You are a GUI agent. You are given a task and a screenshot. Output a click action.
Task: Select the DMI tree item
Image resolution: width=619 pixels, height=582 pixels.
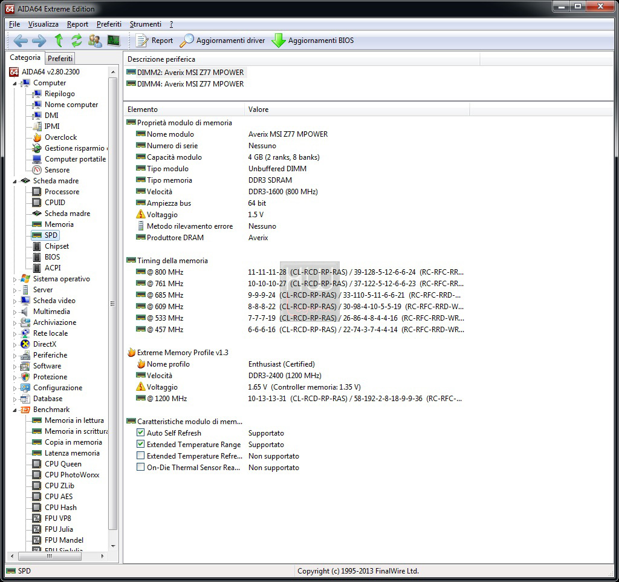click(x=51, y=116)
